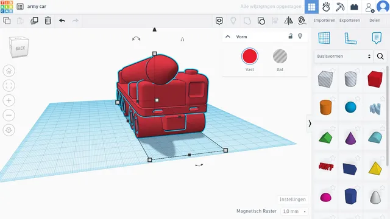Select the ruler tool

click(x=350, y=38)
